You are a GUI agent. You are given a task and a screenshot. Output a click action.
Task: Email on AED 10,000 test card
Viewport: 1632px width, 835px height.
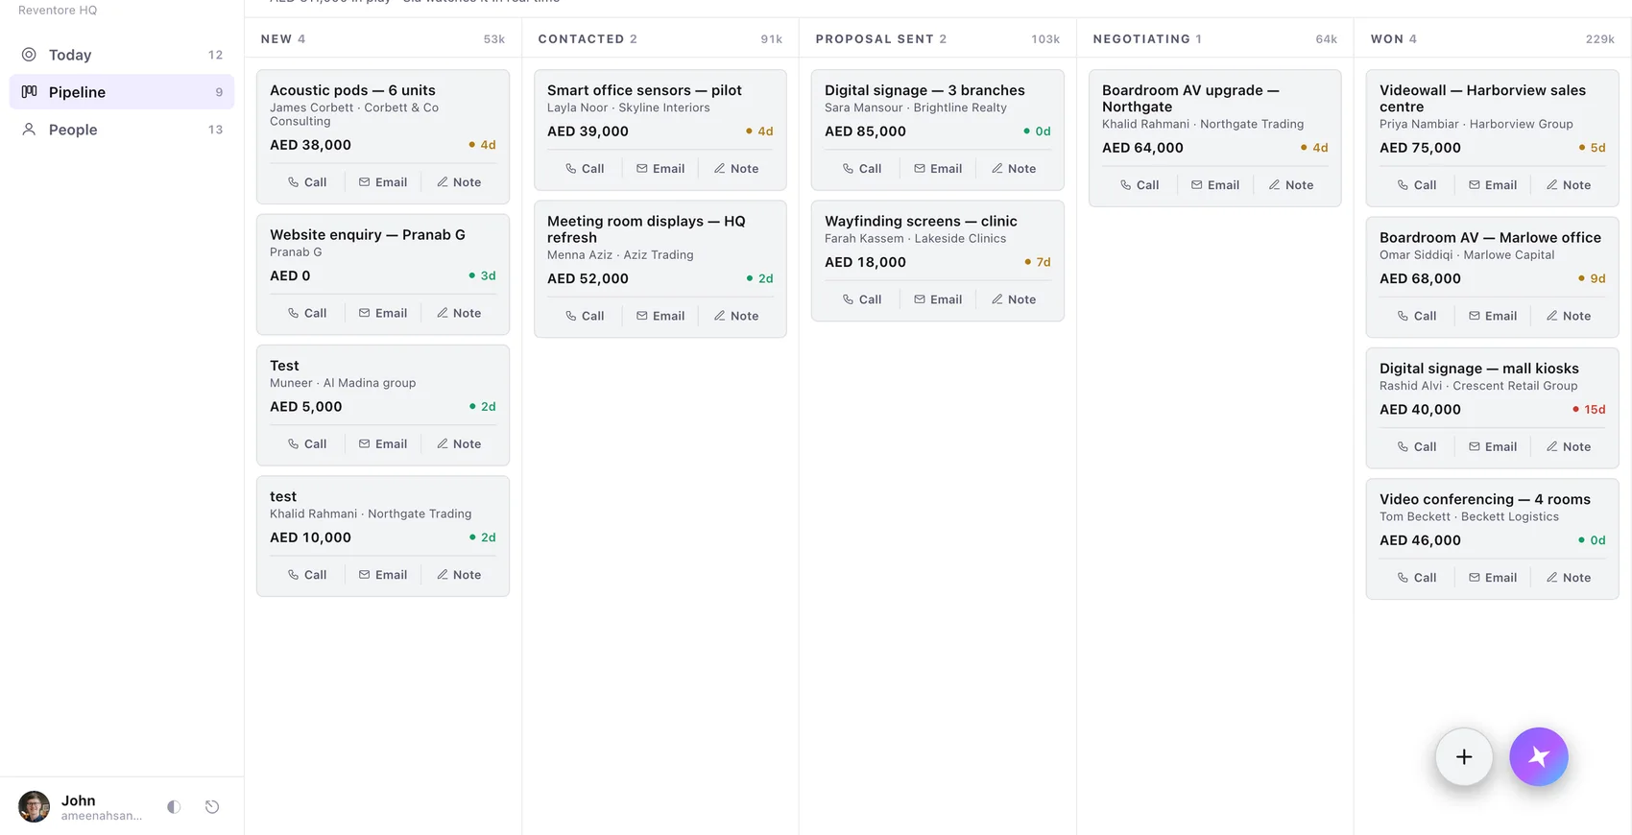coord(383,575)
